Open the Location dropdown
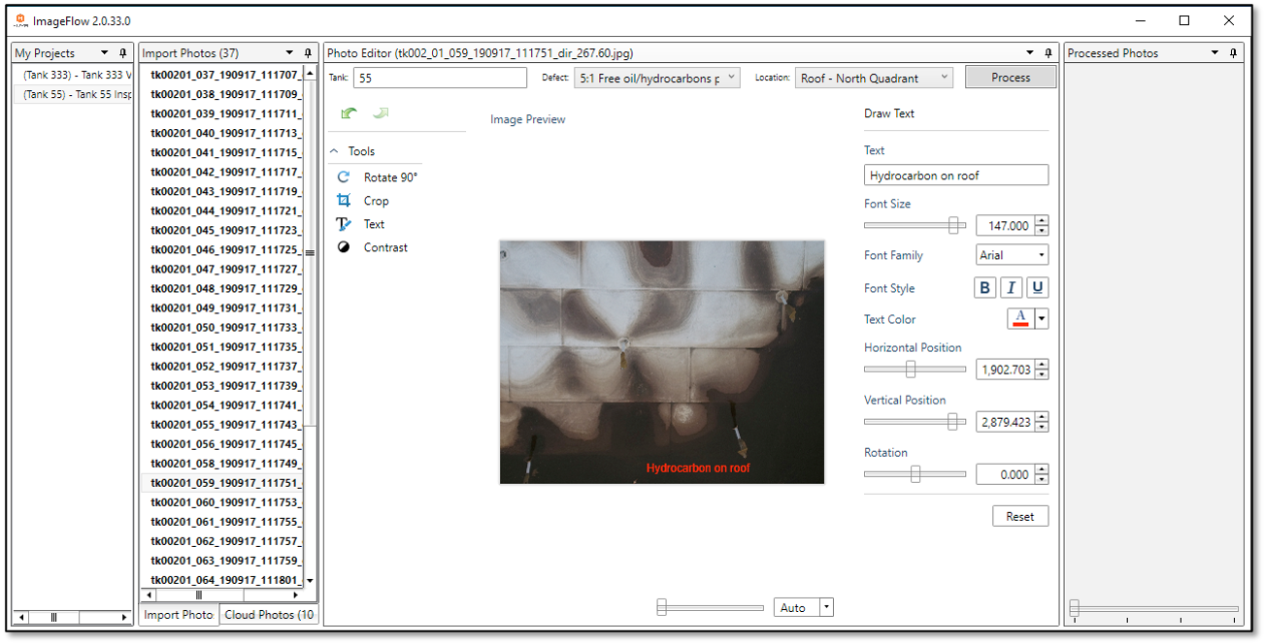 (874, 79)
